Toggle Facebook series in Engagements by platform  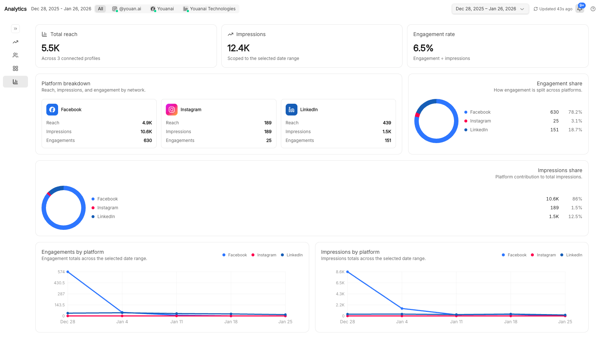pos(234,255)
